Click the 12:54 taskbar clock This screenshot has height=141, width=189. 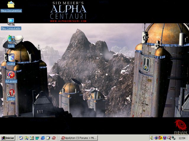182,138
